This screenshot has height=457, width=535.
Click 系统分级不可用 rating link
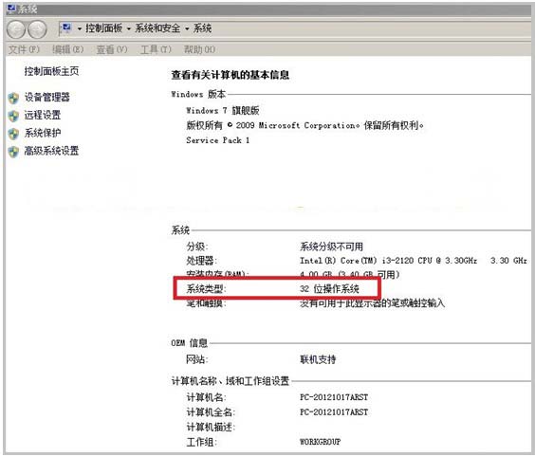(x=331, y=247)
